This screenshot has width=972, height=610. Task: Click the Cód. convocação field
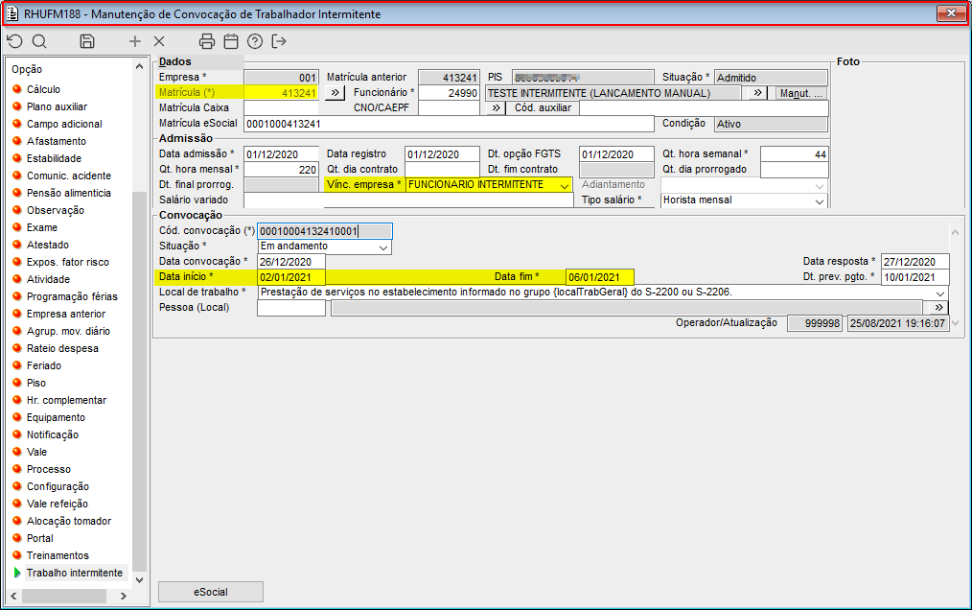[325, 231]
